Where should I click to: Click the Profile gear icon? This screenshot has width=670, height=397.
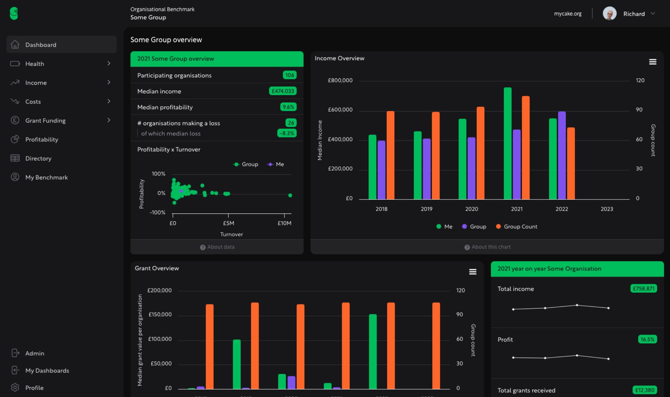[15, 388]
